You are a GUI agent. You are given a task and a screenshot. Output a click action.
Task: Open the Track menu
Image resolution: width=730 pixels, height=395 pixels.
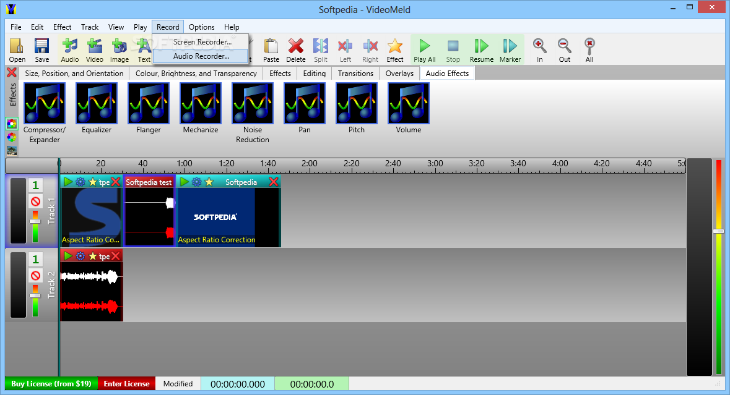[90, 27]
